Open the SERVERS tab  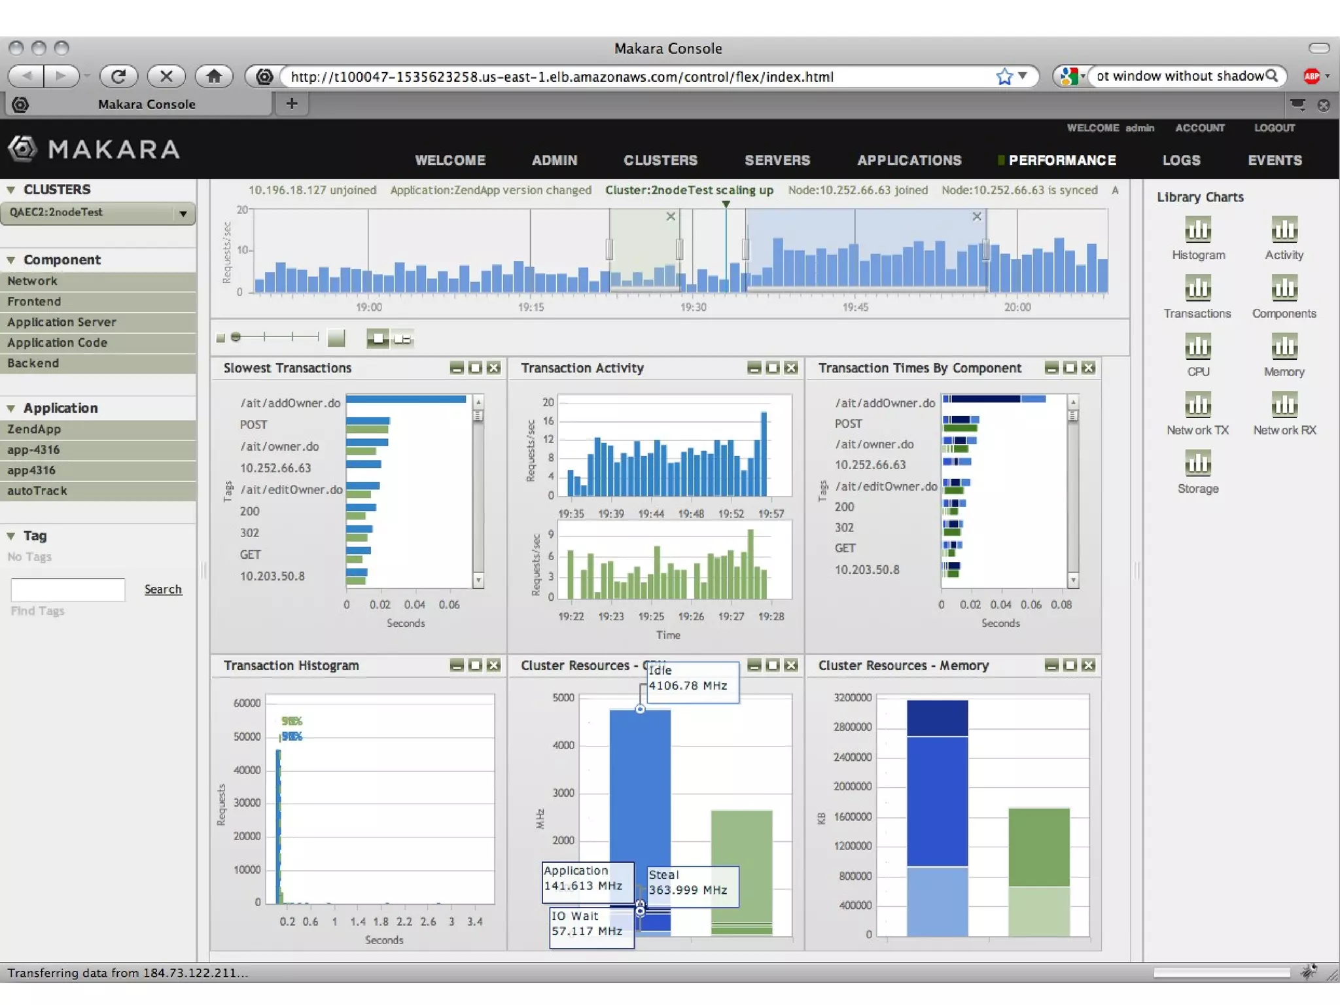(777, 160)
